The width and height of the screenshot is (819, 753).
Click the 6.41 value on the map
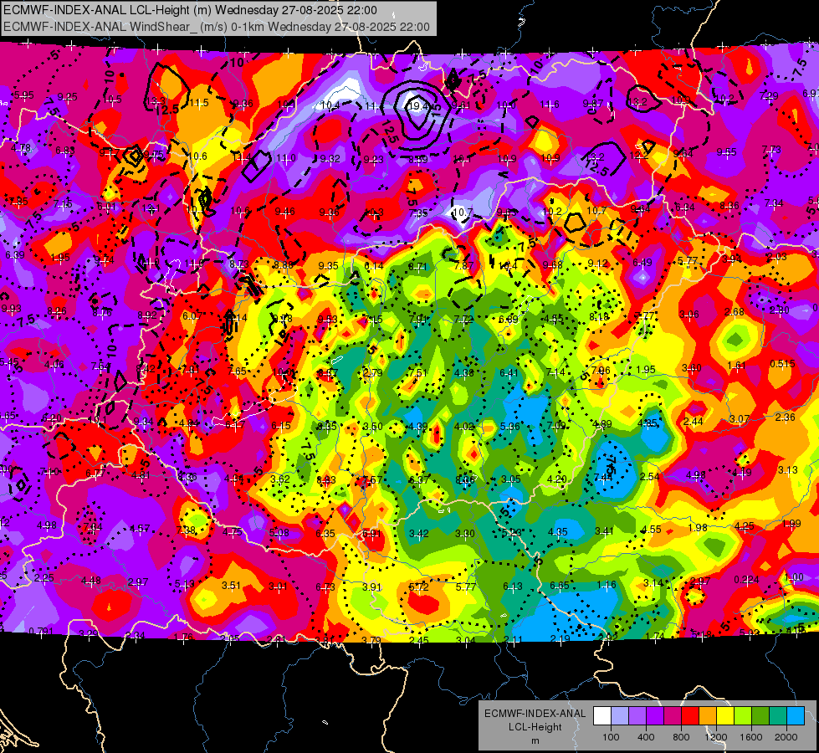509,372
